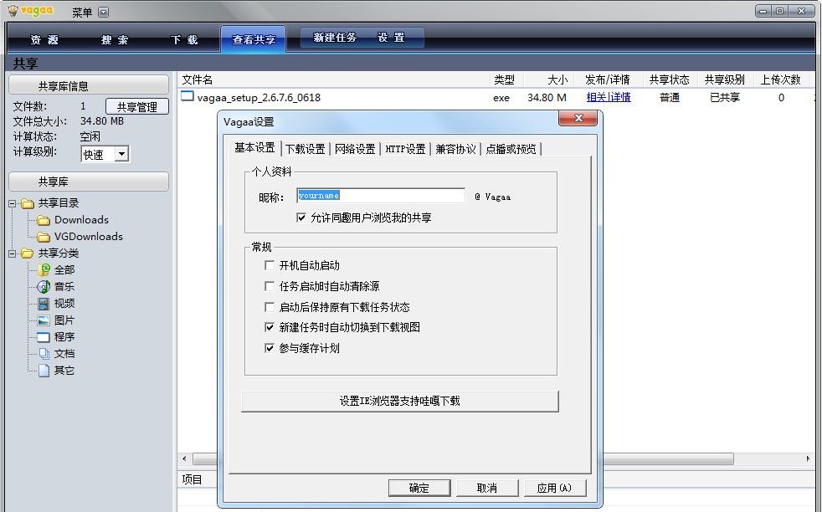Click the 视频 film strip icon
Viewport: 822px width, 512px height.
point(44,304)
